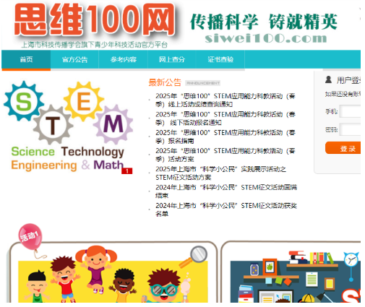Open the 证书查验 navigation item
The height and width of the screenshot is (307, 365).
(x=220, y=59)
